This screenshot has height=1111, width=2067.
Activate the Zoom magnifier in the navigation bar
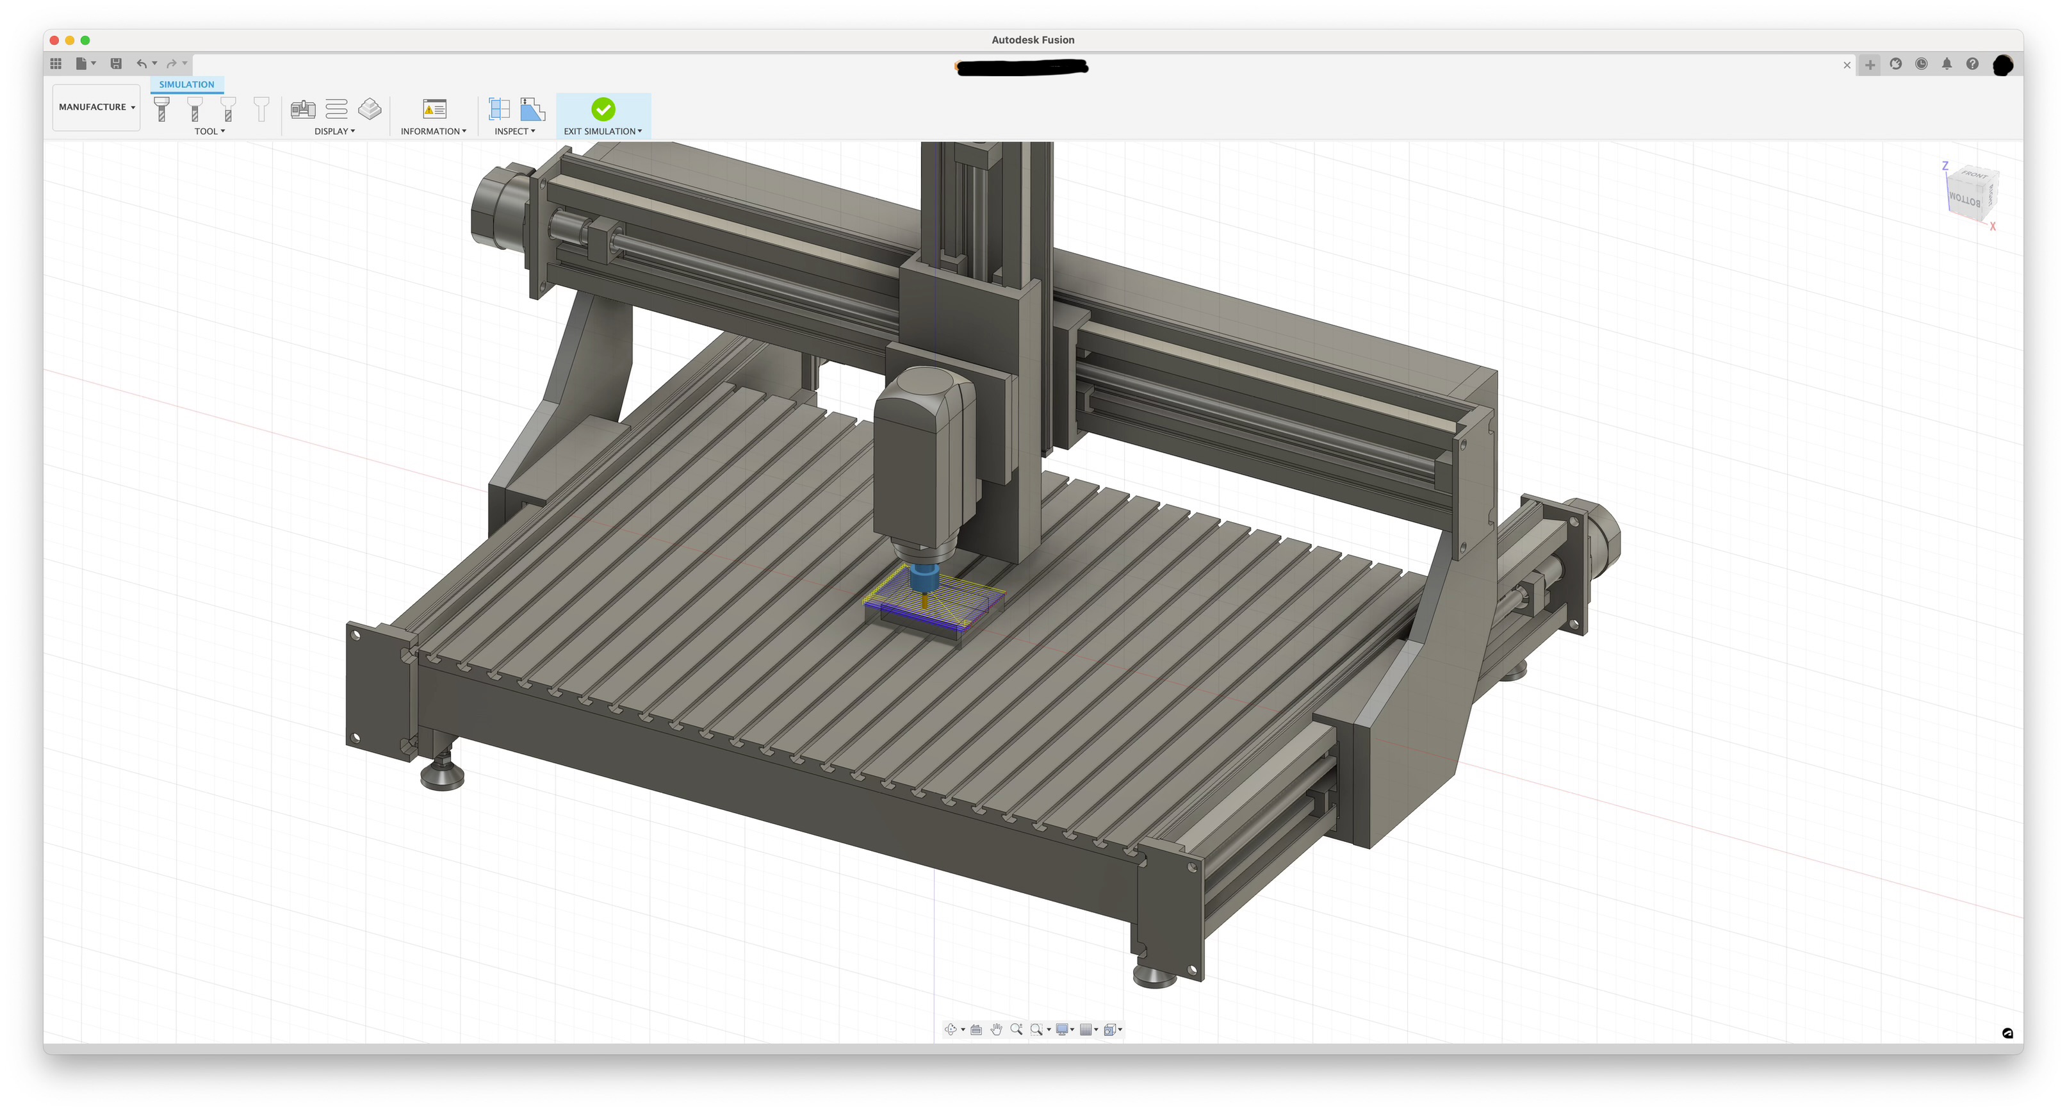[x=1017, y=1029]
